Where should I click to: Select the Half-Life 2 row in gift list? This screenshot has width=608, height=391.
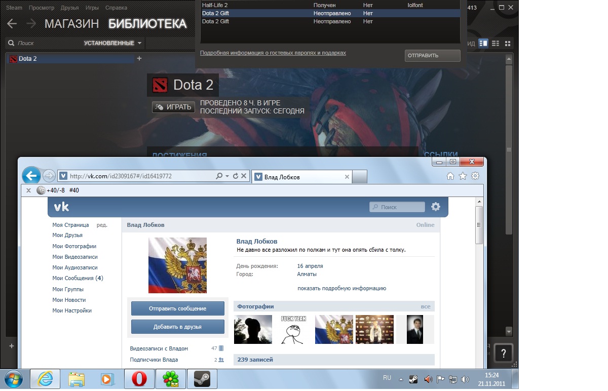(x=330, y=5)
